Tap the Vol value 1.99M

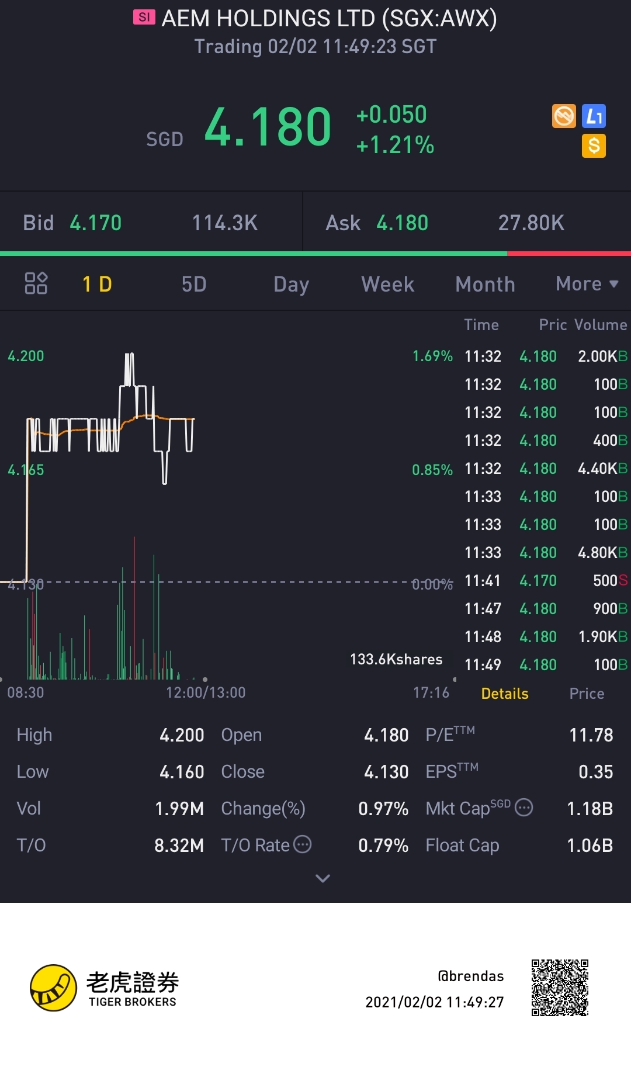[x=179, y=808]
